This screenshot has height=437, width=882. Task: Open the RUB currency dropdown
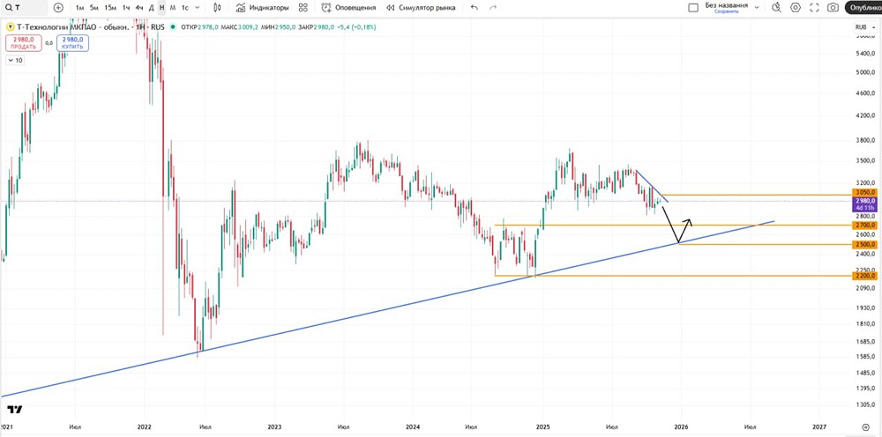point(863,27)
